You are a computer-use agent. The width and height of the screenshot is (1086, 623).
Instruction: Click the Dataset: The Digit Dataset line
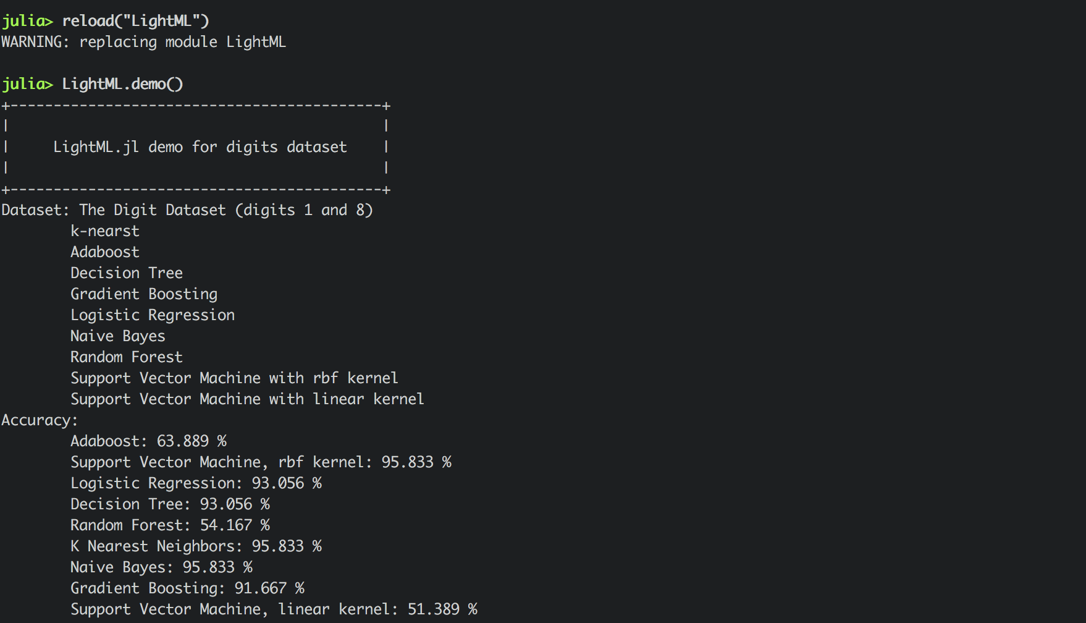pyautogui.click(x=187, y=210)
